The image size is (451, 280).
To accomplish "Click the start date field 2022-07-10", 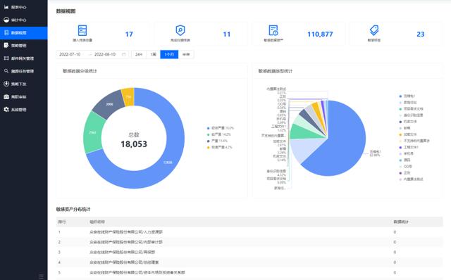I will [x=70, y=54].
